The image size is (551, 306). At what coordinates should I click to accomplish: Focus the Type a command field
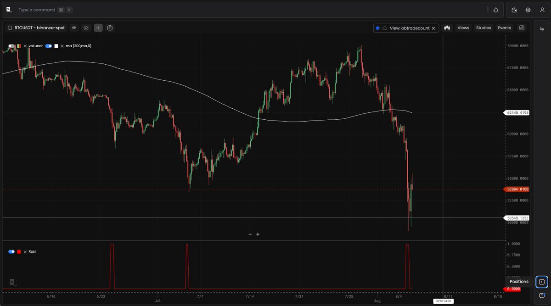coord(37,10)
